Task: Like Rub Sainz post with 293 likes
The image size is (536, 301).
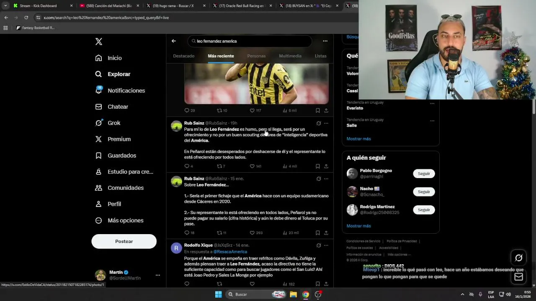Action: coord(252,233)
